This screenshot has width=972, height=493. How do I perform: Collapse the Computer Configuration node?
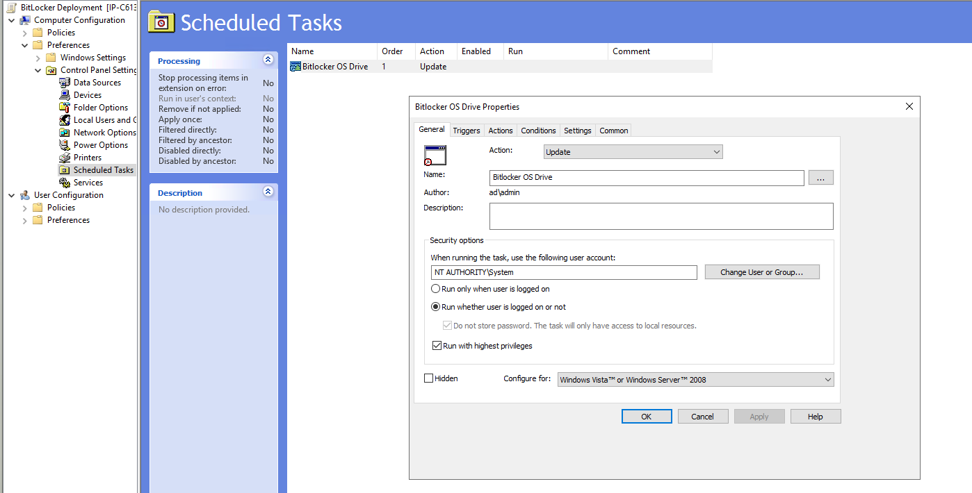tap(12, 20)
